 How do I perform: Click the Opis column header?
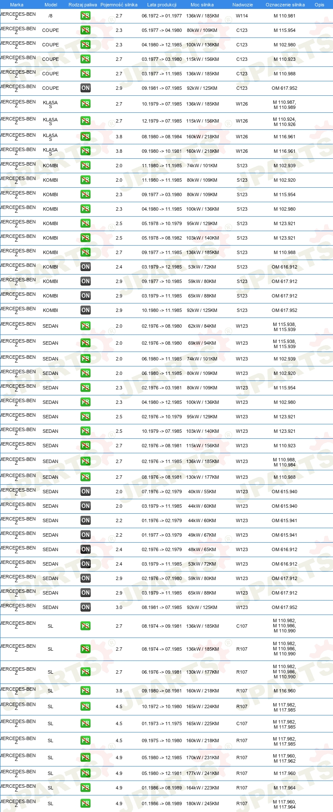point(319,5)
